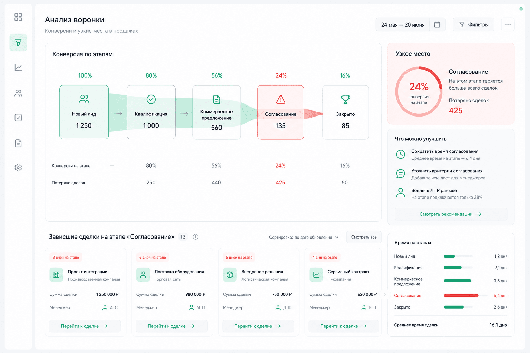The image size is (530, 353).
Task: Open the line chart sidebar icon
Action: 18,68
